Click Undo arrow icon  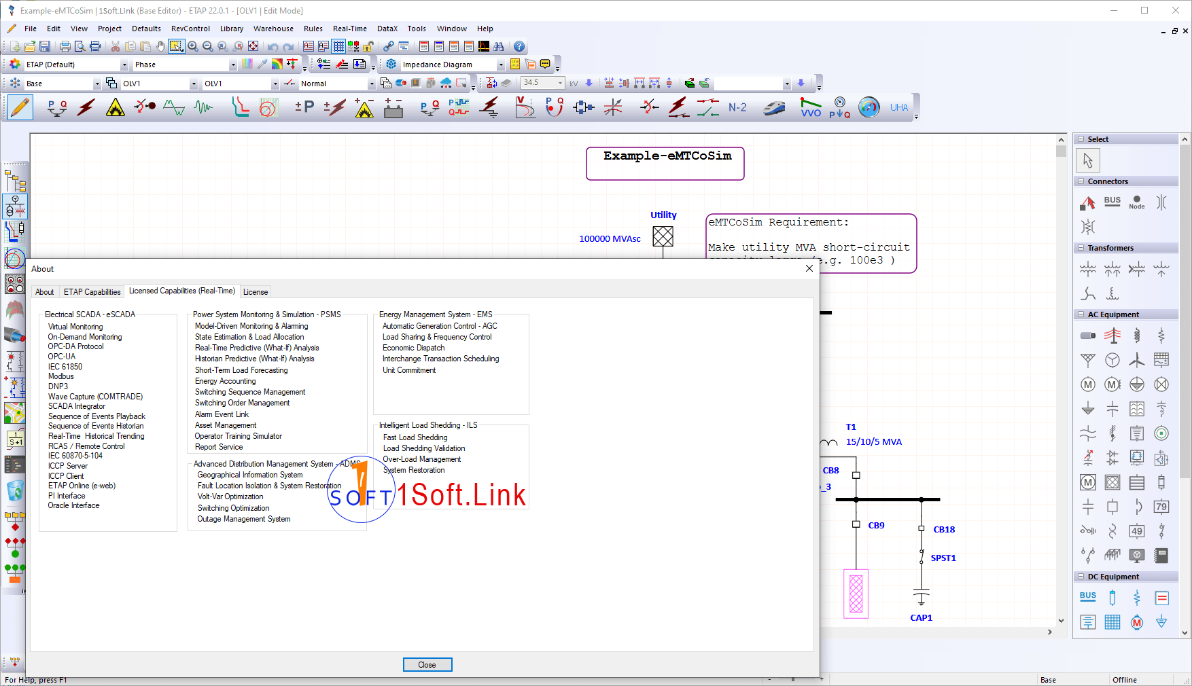tap(273, 46)
